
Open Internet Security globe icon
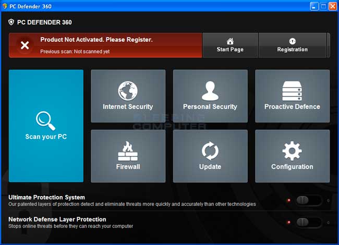tap(128, 91)
